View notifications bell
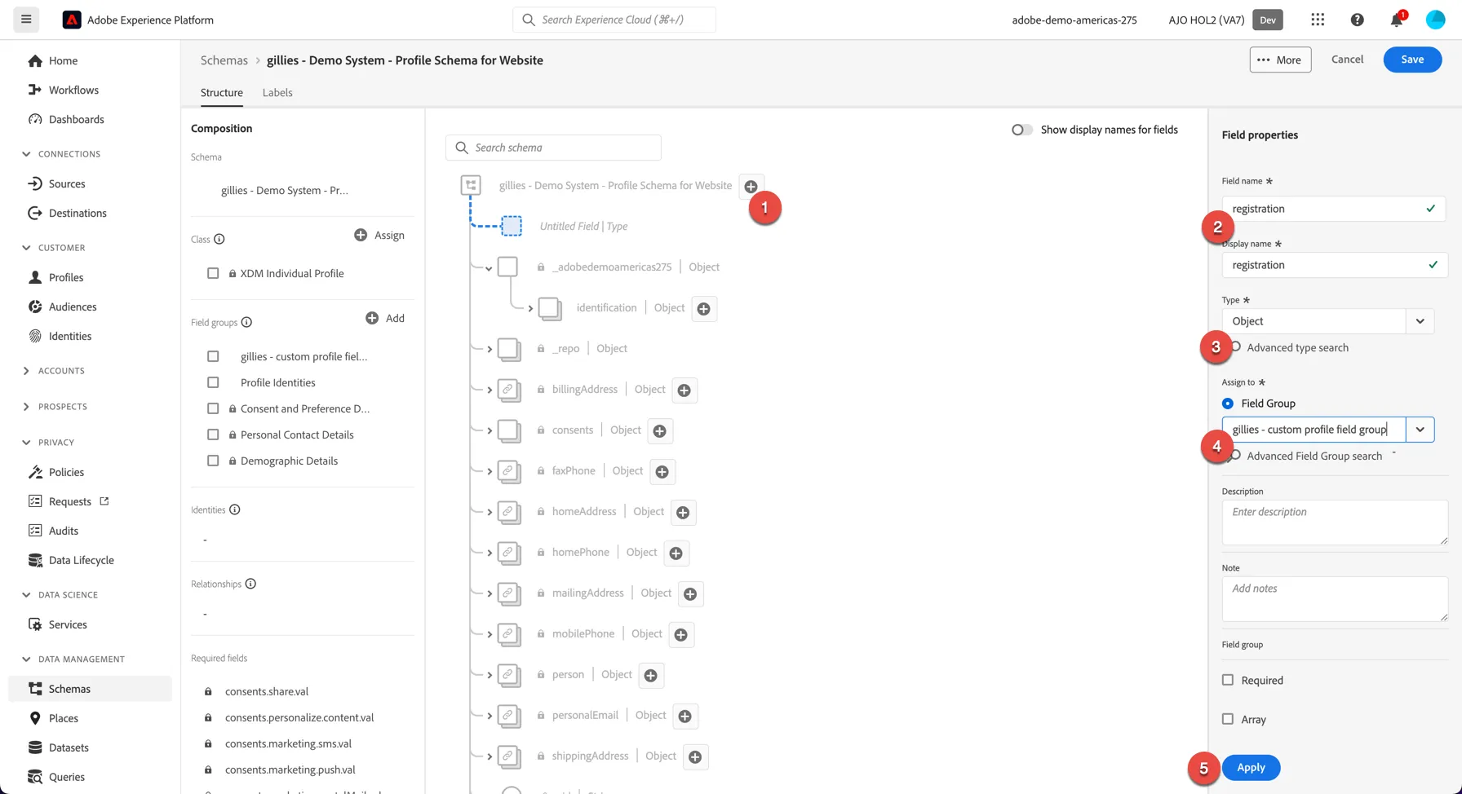This screenshot has width=1462, height=794. click(1397, 20)
